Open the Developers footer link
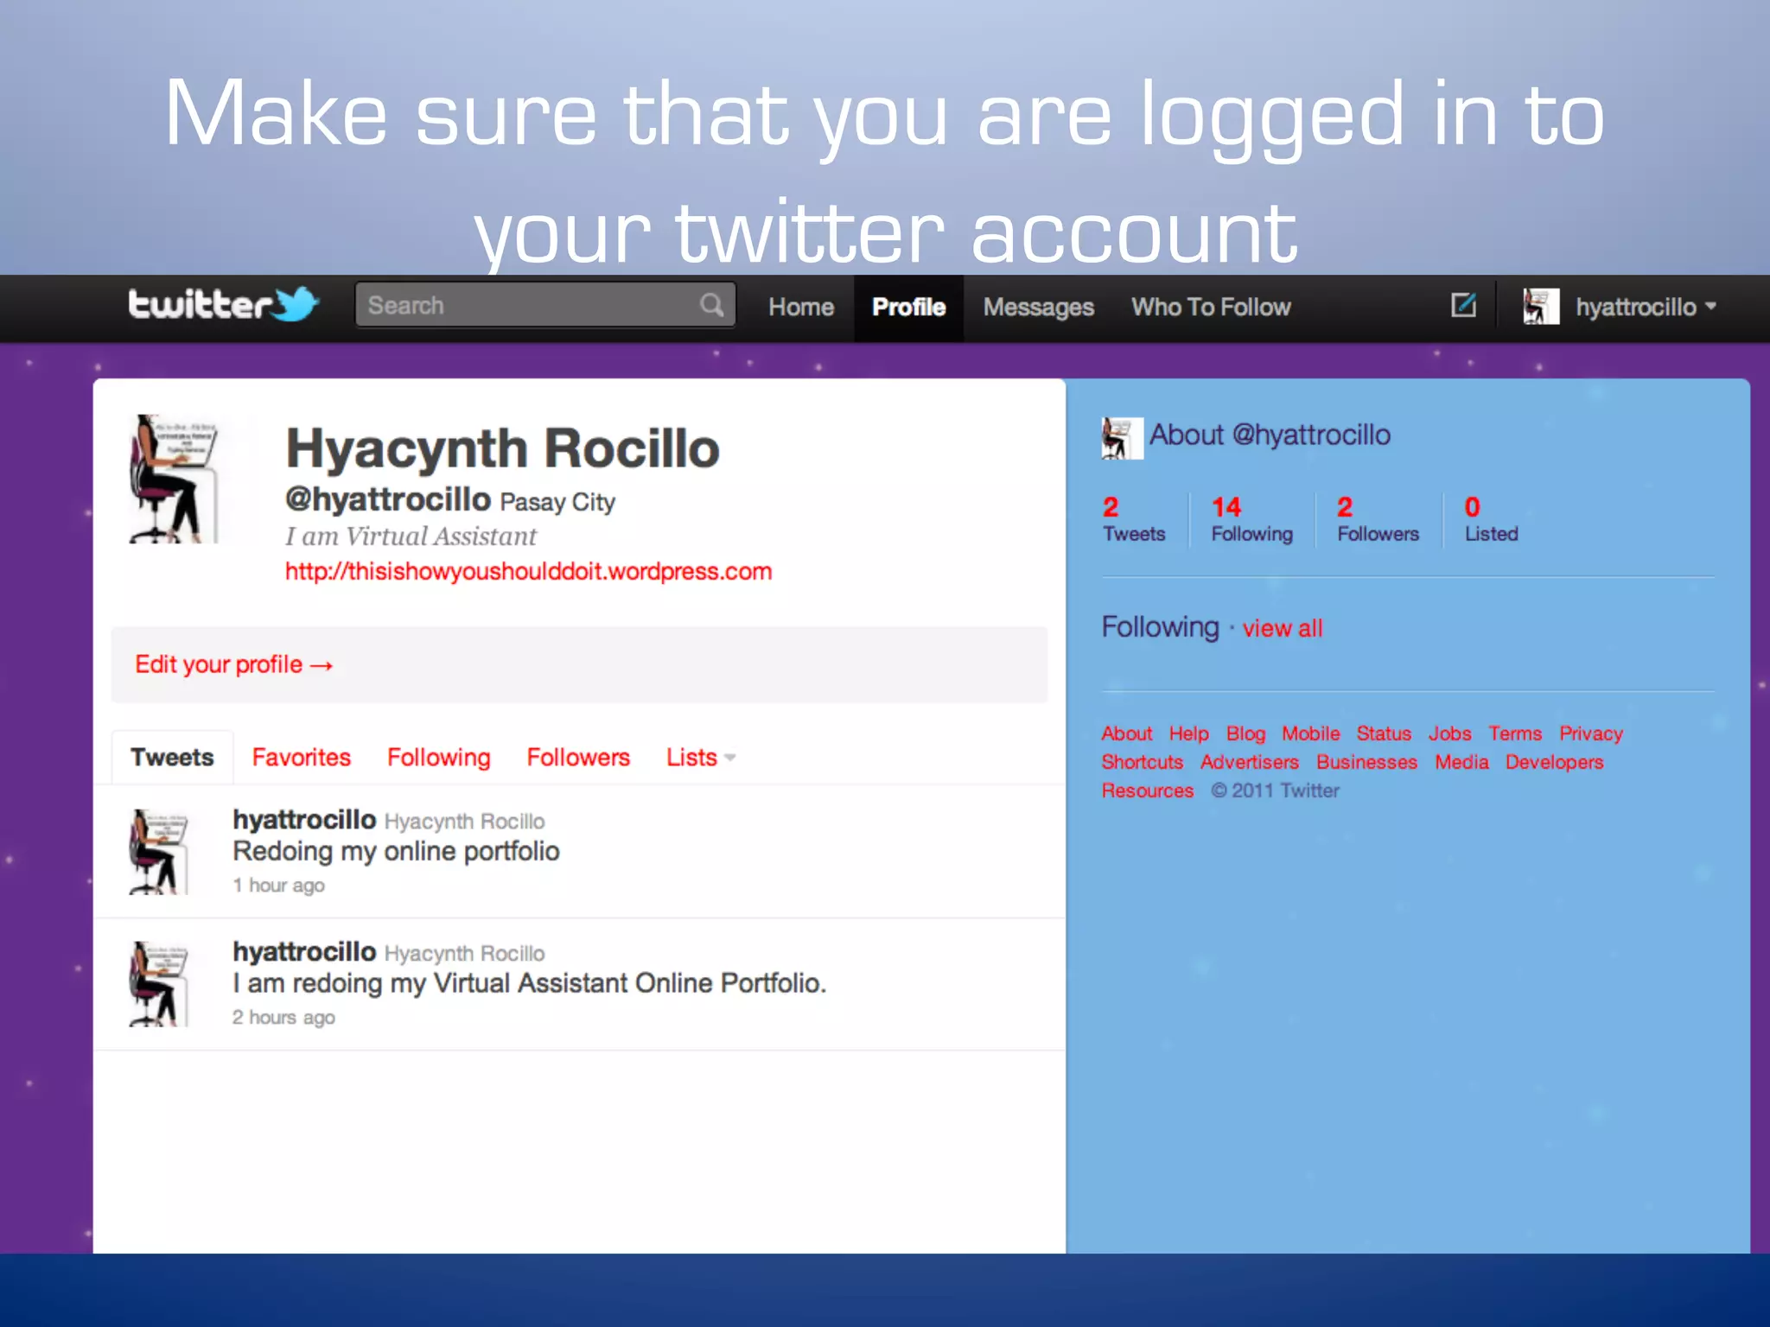The width and height of the screenshot is (1770, 1327). pyautogui.click(x=1554, y=762)
